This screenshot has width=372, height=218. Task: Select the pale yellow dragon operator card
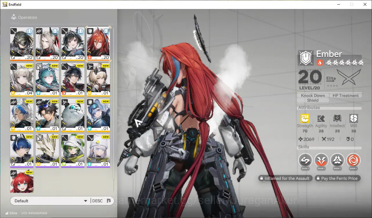point(47,151)
